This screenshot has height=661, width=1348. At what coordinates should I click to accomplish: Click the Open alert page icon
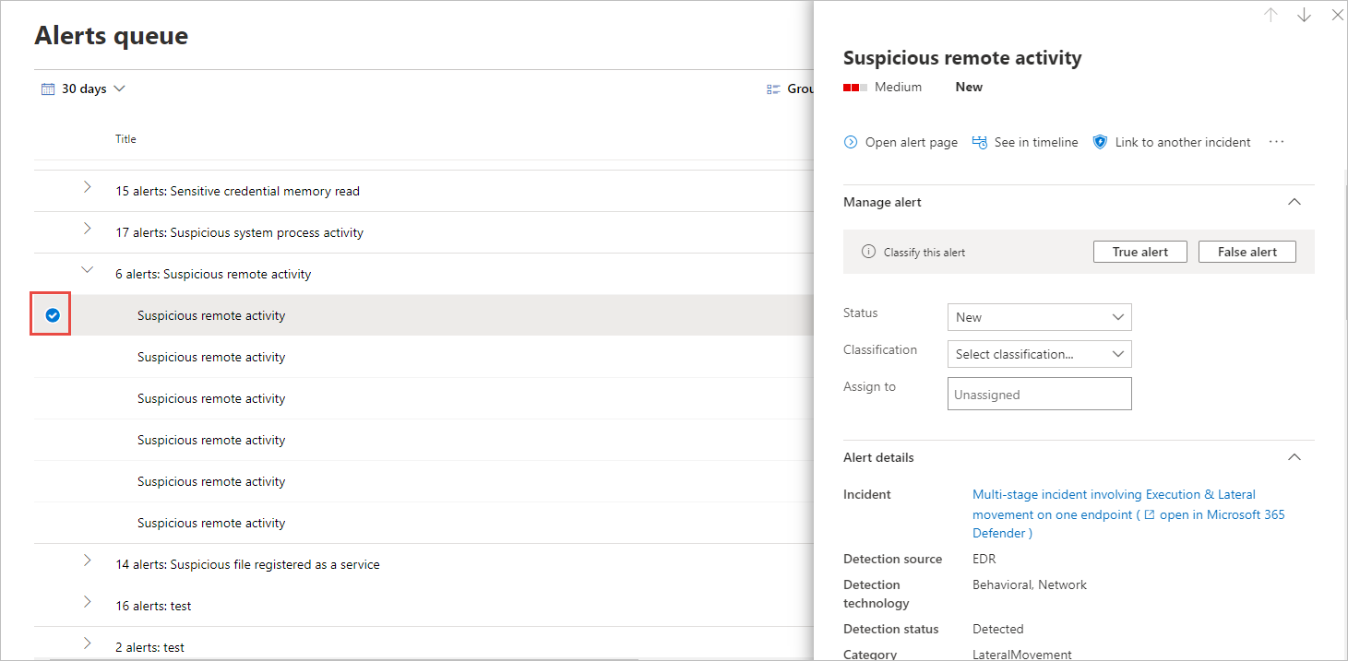[851, 142]
